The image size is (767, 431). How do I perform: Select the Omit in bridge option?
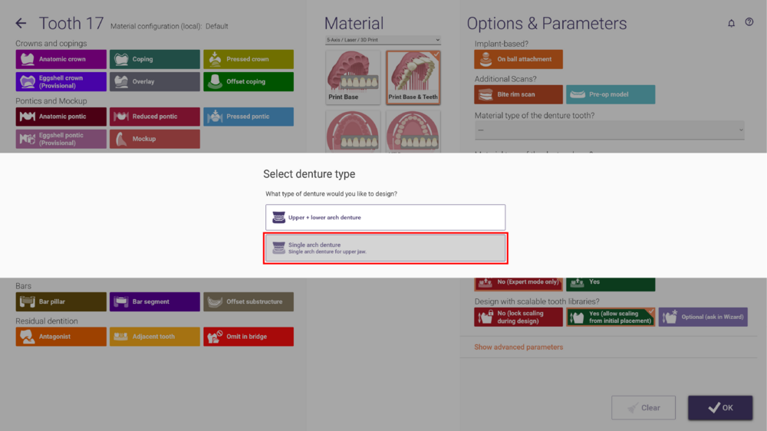click(249, 337)
